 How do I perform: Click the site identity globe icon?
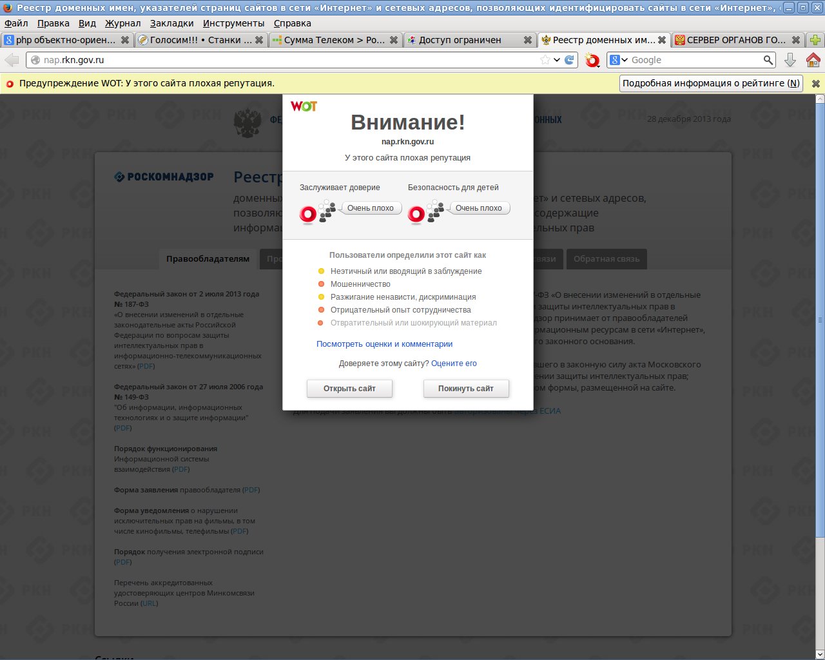[35, 60]
